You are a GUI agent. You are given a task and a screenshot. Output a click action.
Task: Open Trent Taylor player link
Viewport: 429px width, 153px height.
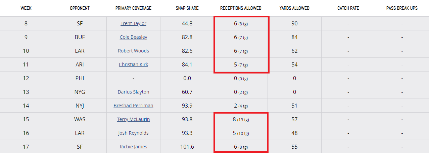click(x=133, y=23)
